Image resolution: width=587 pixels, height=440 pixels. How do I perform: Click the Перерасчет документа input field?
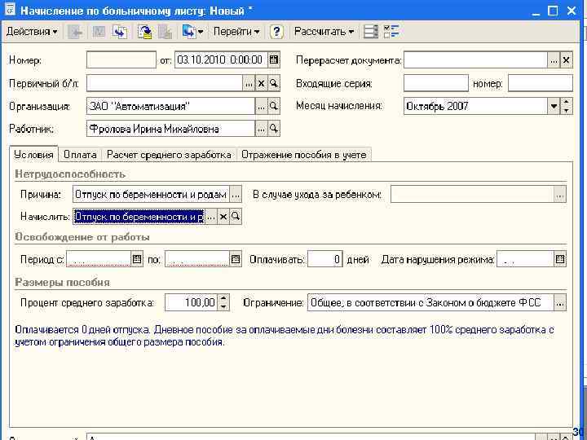[475, 59]
